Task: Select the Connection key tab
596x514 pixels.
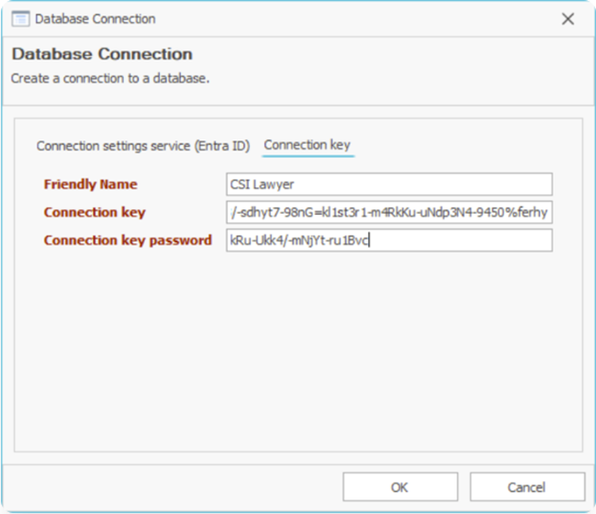Action: coord(307,145)
